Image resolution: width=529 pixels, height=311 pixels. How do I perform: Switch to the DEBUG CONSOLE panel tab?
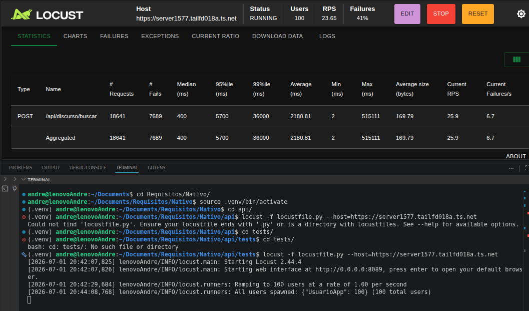88,167
